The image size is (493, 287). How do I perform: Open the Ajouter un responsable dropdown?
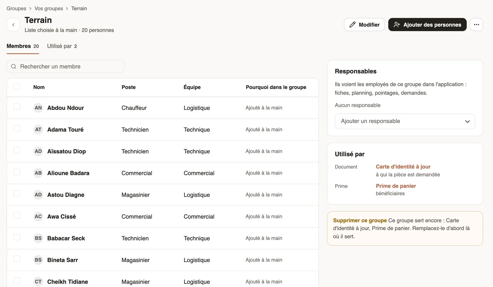pos(405,121)
